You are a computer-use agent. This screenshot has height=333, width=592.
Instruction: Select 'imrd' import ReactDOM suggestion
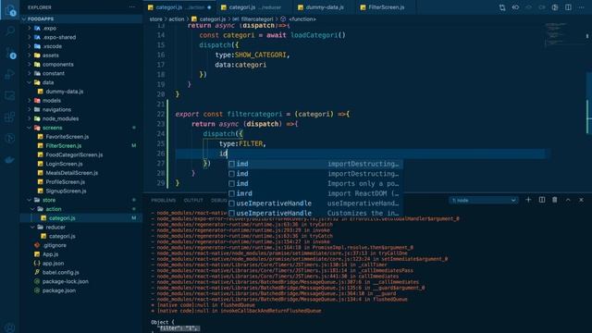pos(314,193)
